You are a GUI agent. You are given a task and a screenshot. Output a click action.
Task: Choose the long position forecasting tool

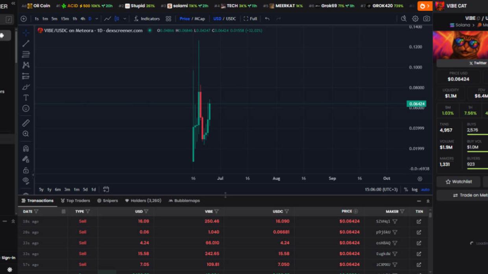(26, 76)
